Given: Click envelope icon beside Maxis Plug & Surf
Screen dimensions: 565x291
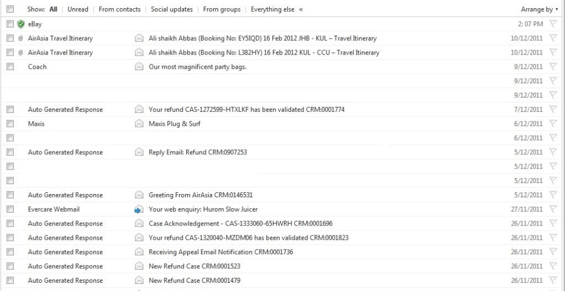Looking at the screenshot, I should click(139, 124).
